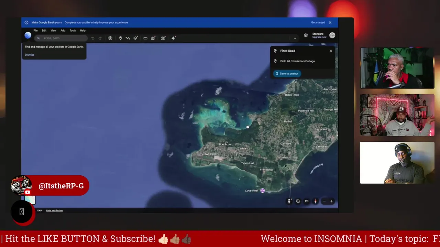Click the Upgrade now link
This screenshot has width=440, height=247.
click(x=319, y=37)
